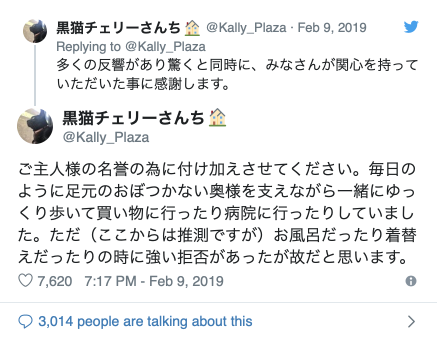Click the house emoji in the main author name
437x338 pixels.
tap(217, 117)
